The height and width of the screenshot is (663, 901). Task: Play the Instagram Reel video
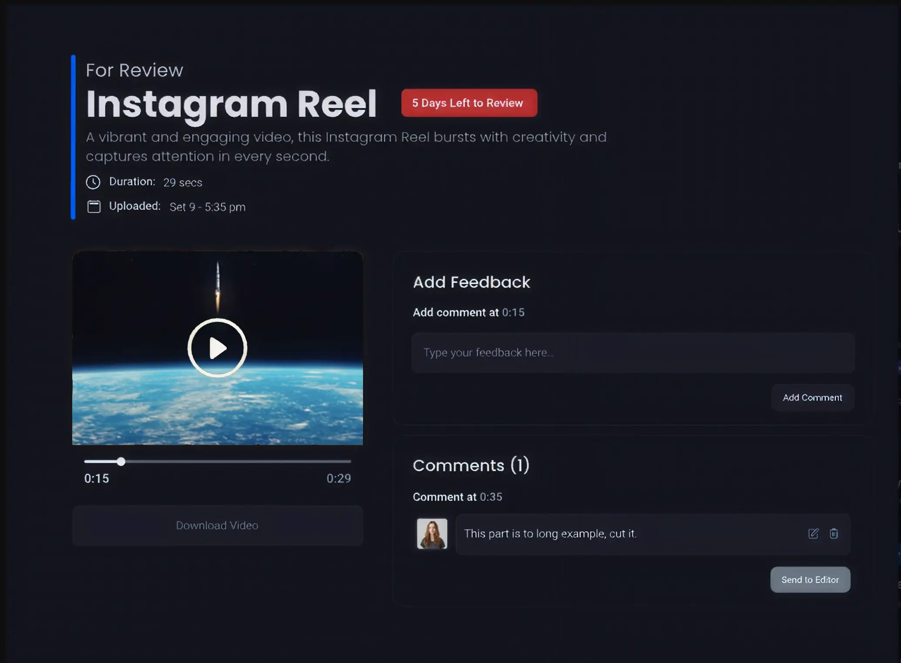[217, 348]
